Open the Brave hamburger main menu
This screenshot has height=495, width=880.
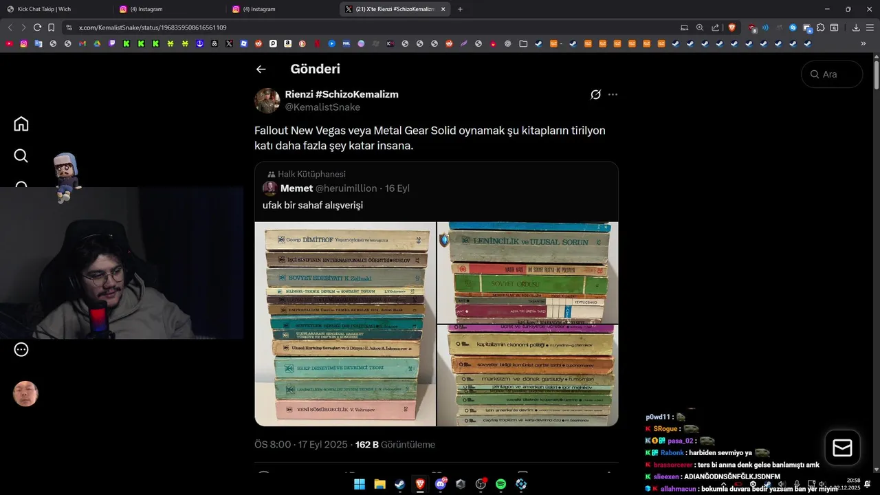870,27
